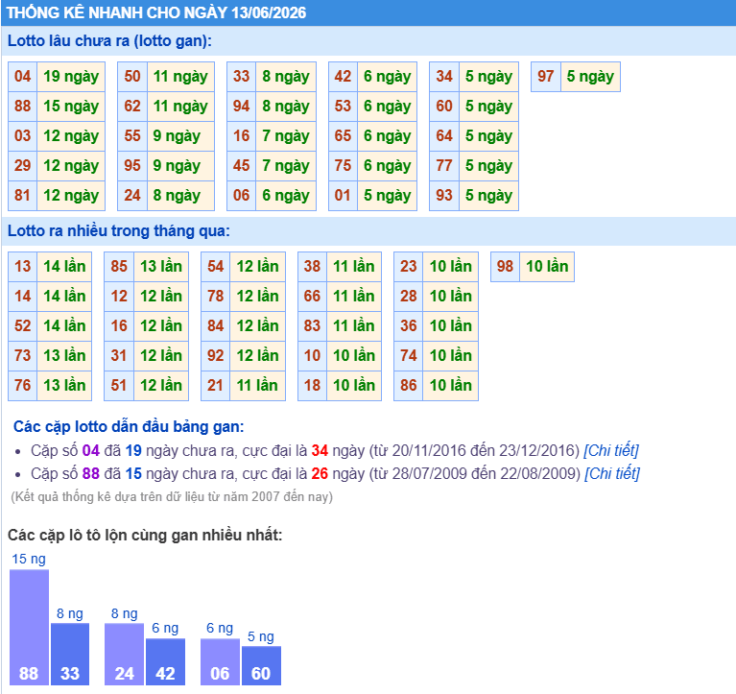Select number 16 with 7 ngày
736x694 pixels.
(241, 136)
